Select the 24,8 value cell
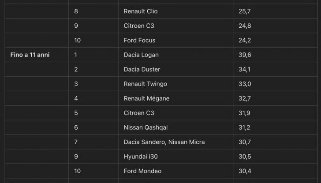The width and height of the screenshot is (321, 183). [244, 26]
